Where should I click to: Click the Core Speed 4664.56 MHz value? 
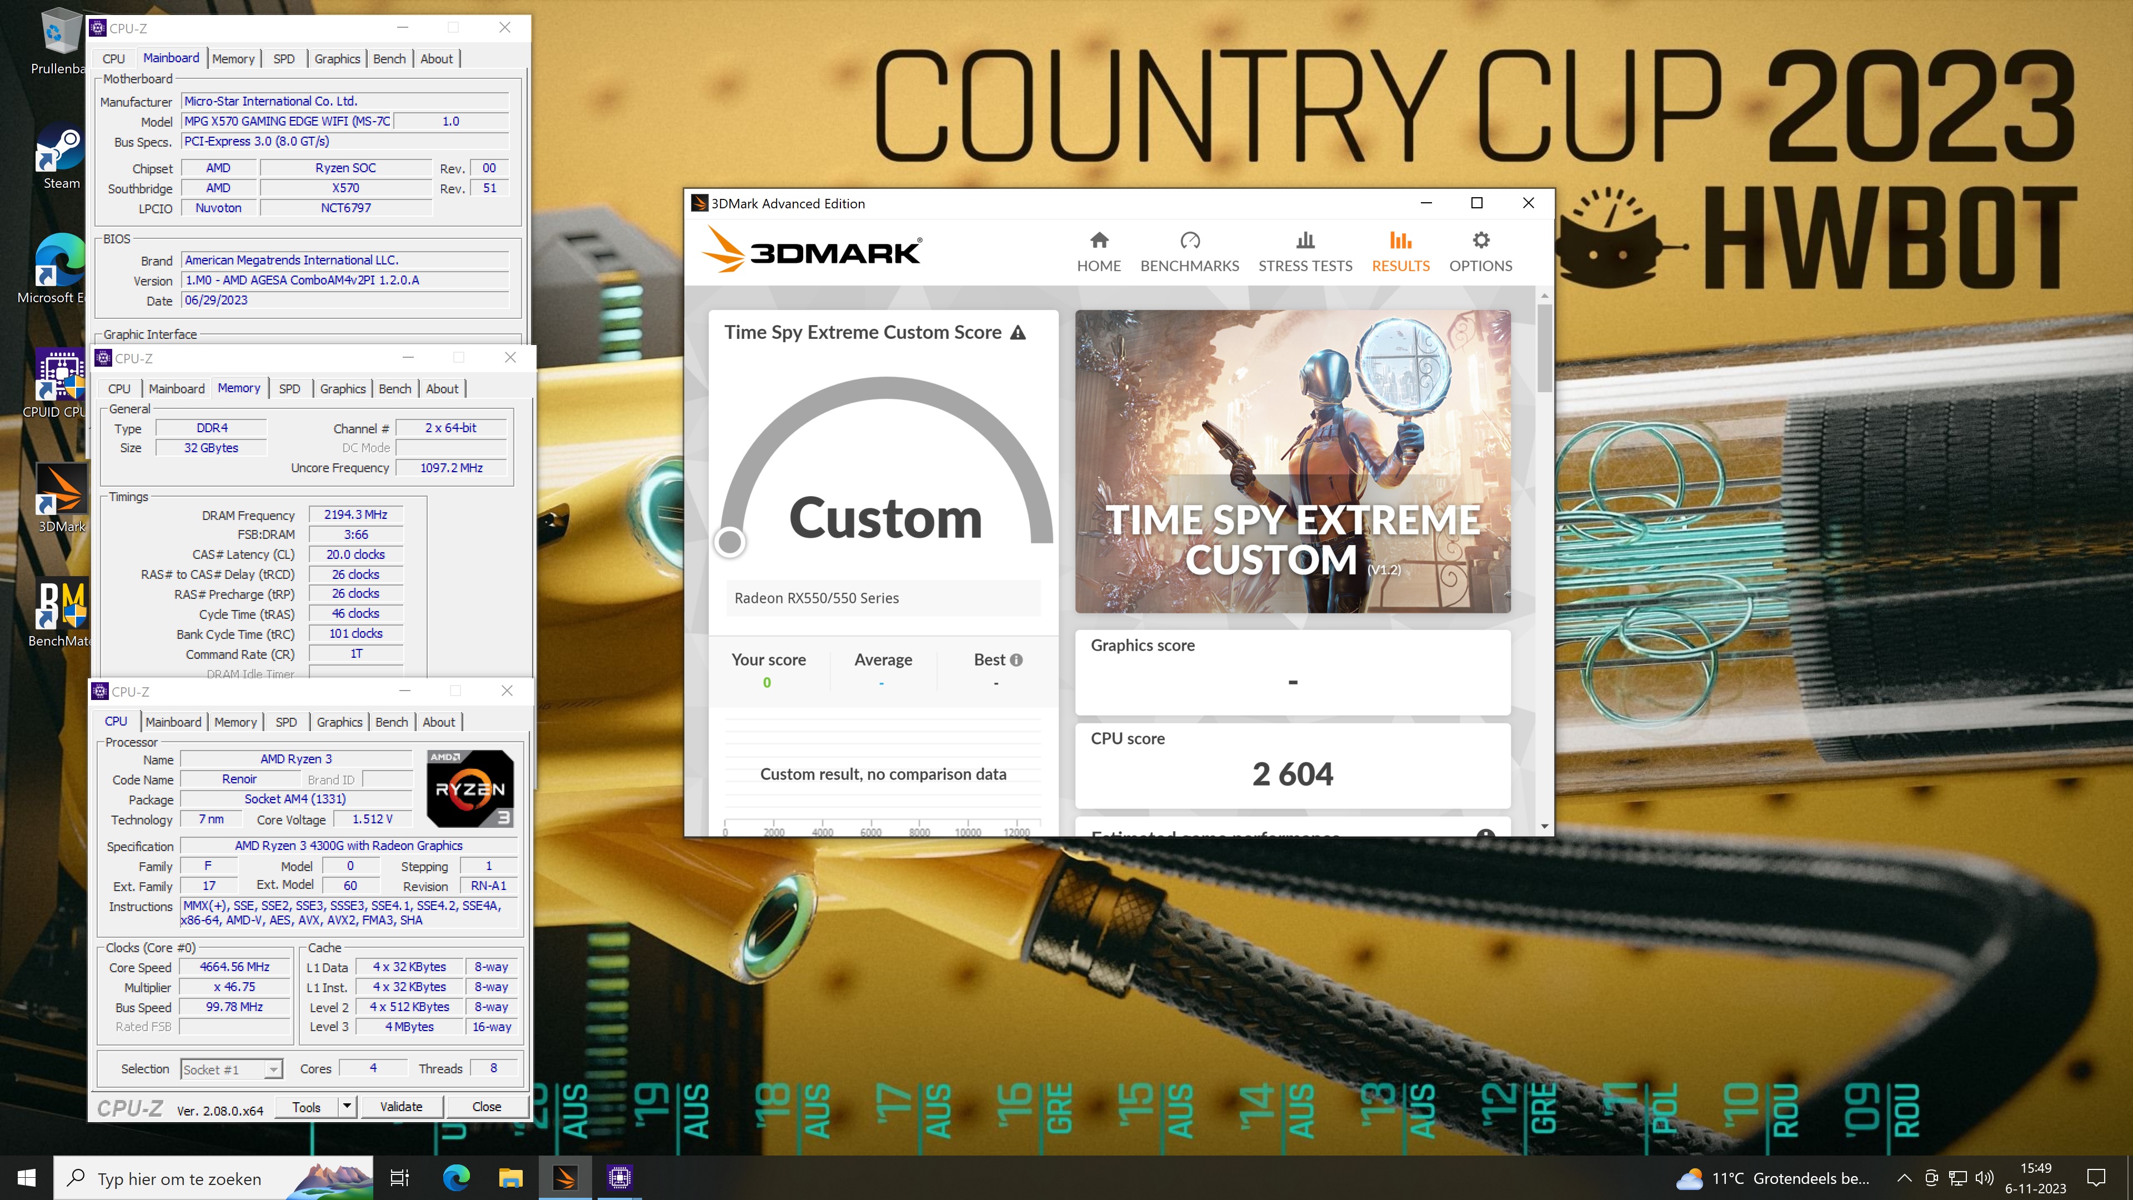pos(235,967)
